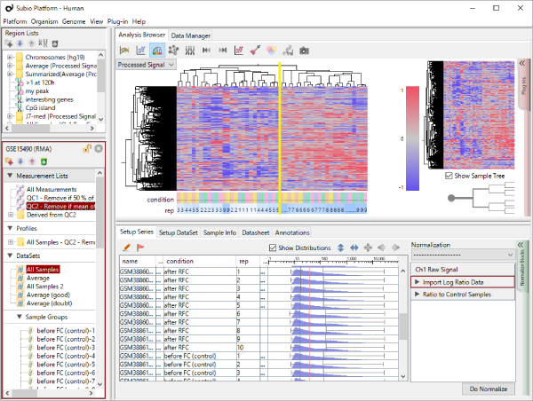Open the Genome menu
Image resolution: width=533 pixels, height=401 pixels.
74,20
